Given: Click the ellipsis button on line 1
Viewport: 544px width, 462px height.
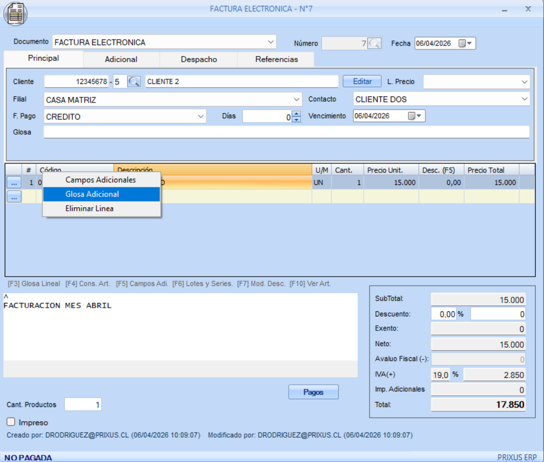Looking at the screenshot, I should (x=13, y=182).
